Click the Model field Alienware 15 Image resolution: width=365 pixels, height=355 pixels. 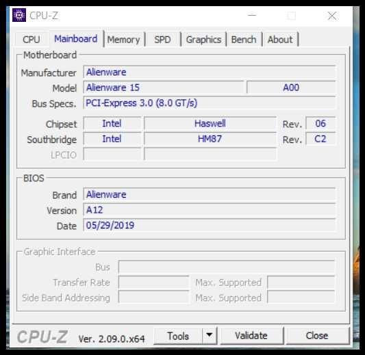(x=164, y=88)
